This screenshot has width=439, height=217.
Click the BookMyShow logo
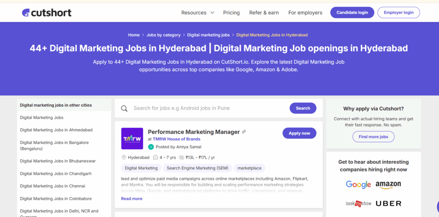(358, 204)
